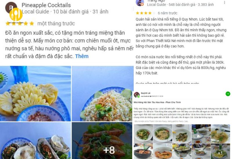Viewport: 232px width, 159px height.
Task: View the fried rice photo
Action: [x=103, y=94]
